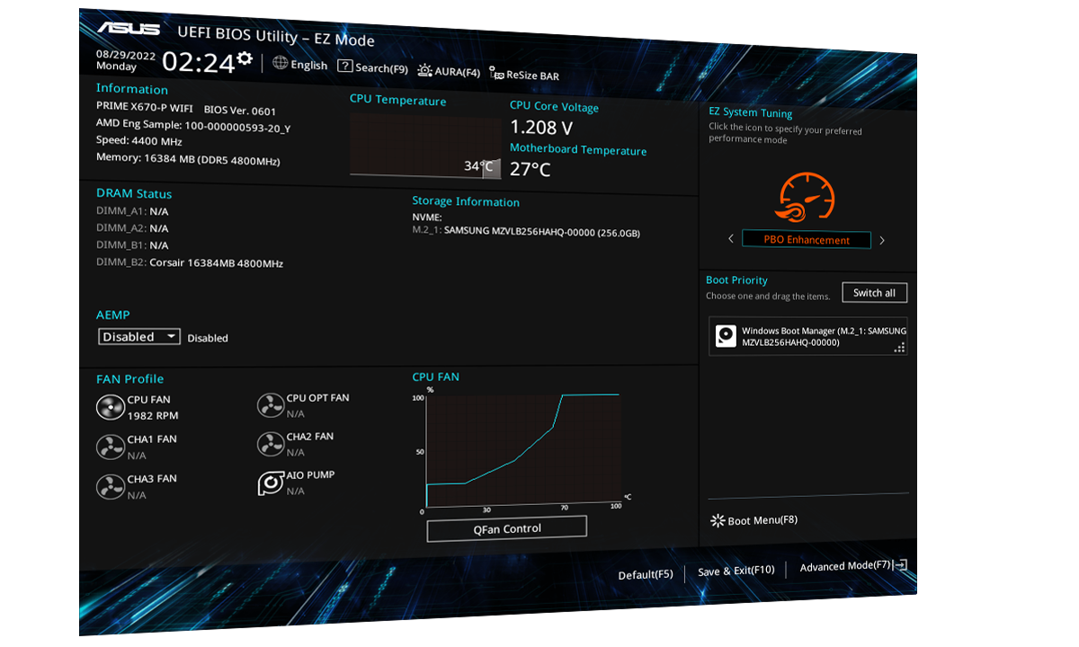This screenshot has width=1079, height=647.
Task: Click the PBO Enhancement mode field
Action: pos(806,240)
